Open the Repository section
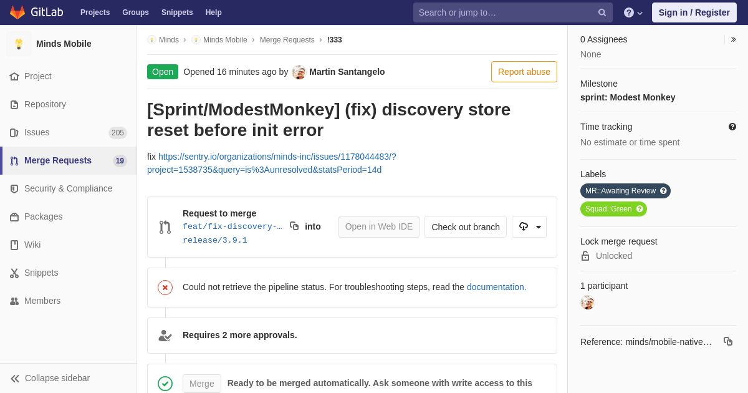The width and height of the screenshot is (748, 393). click(69, 104)
